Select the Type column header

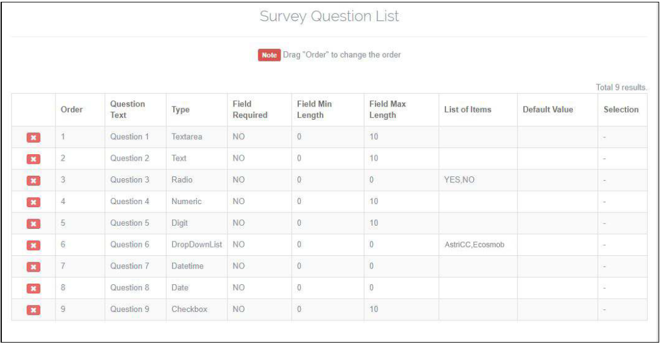[180, 110]
